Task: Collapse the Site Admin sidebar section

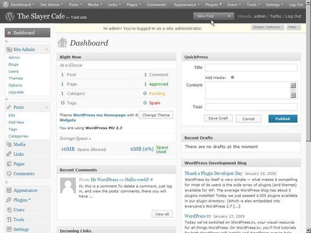Action: [x=47, y=50]
